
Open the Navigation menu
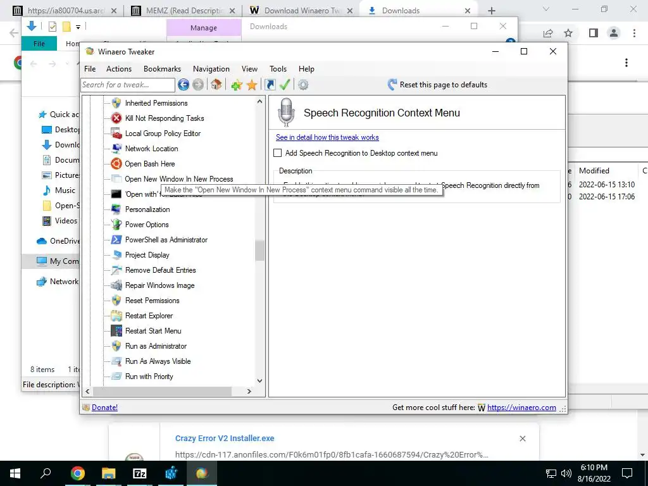pyautogui.click(x=211, y=69)
